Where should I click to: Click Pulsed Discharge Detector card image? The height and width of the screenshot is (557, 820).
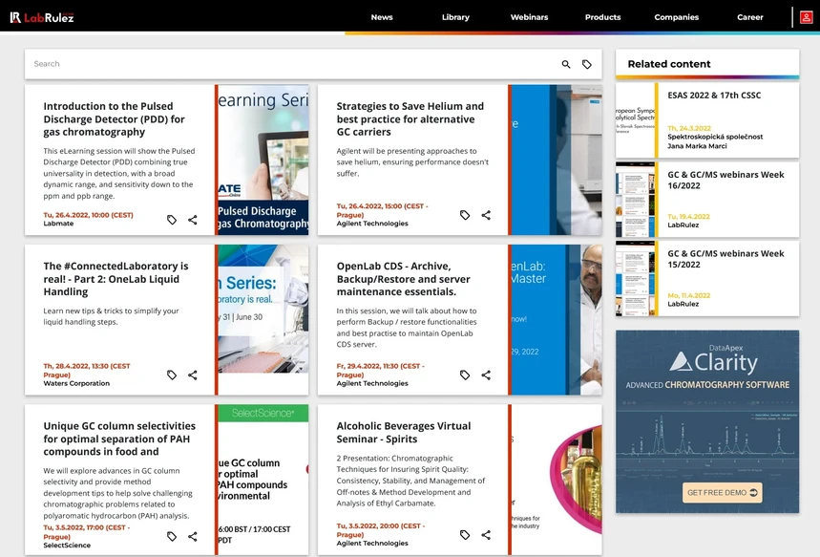pos(263,160)
